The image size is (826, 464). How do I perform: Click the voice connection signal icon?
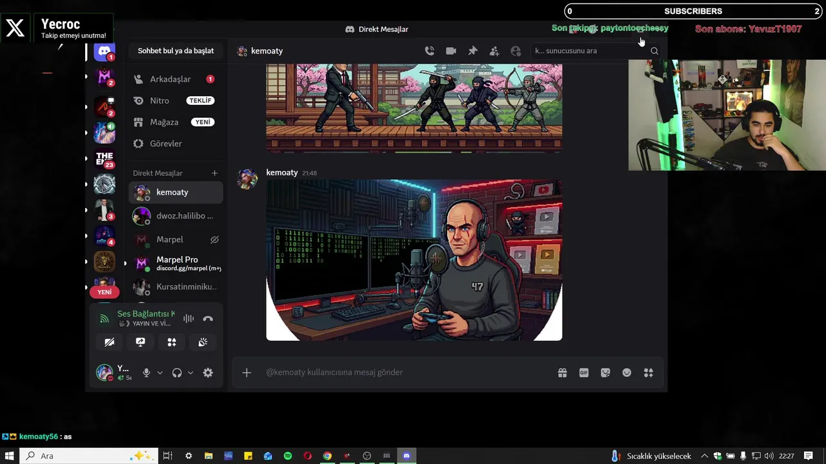(x=104, y=318)
